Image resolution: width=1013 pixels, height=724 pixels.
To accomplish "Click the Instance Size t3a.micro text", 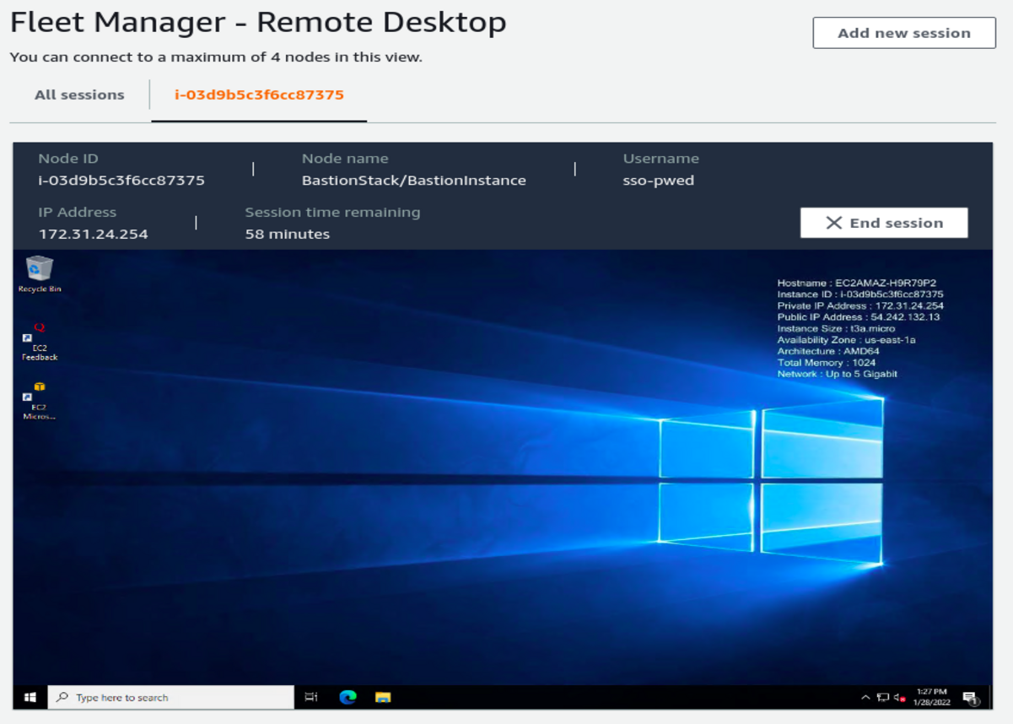I will pos(836,328).
